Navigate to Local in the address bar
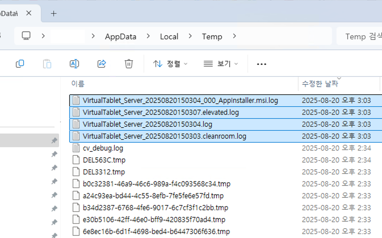 [169, 36]
